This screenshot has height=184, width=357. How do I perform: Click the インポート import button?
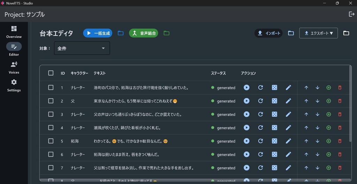(x=268, y=33)
